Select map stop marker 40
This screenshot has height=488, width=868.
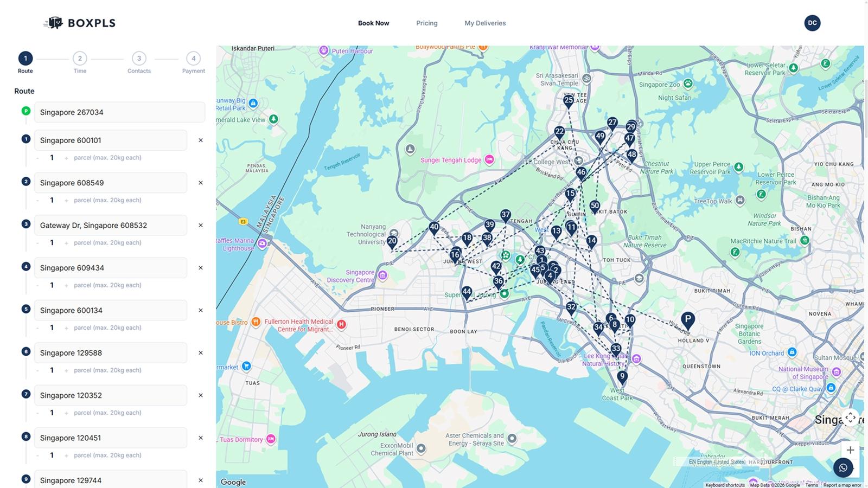(434, 228)
